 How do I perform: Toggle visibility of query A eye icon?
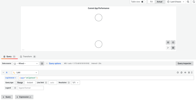tap(185, 72)
